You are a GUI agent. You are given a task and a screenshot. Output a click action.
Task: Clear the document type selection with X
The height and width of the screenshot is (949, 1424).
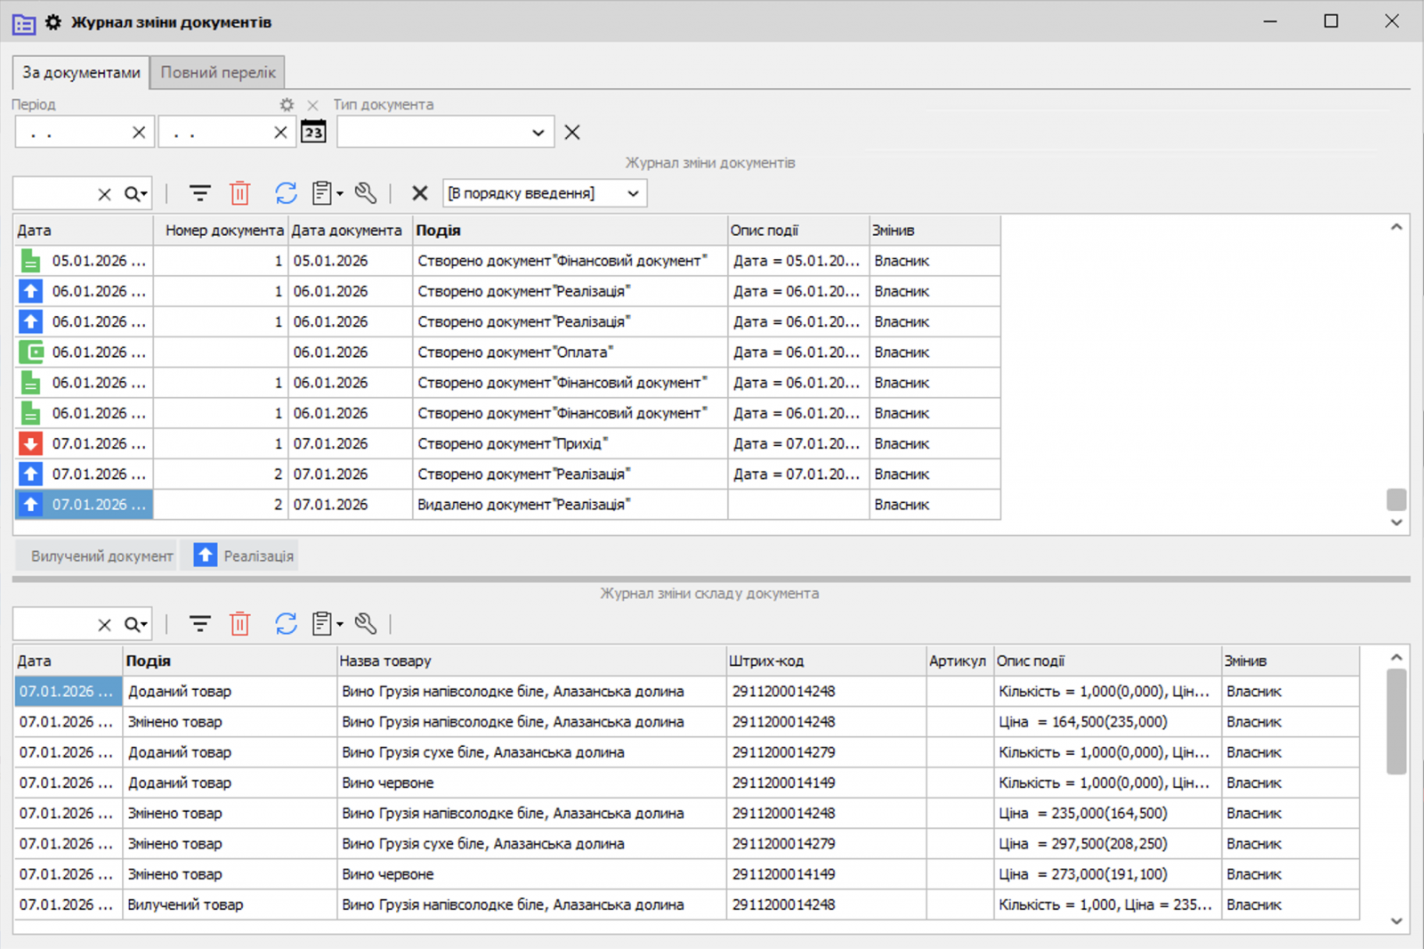(571, 131)
